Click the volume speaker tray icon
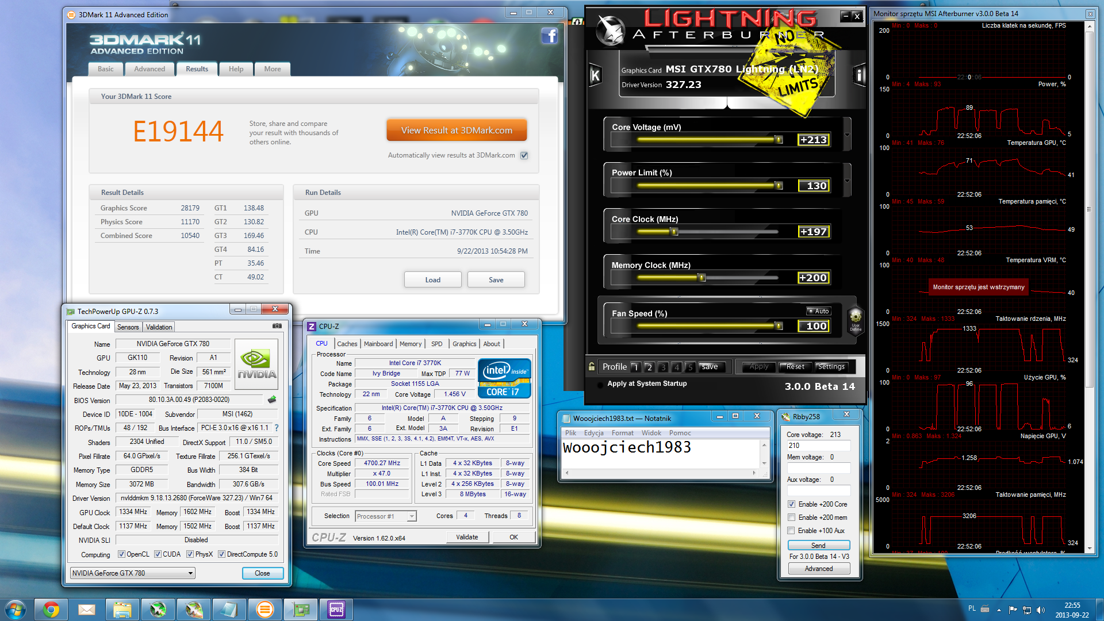 [x=1041, y=609]
